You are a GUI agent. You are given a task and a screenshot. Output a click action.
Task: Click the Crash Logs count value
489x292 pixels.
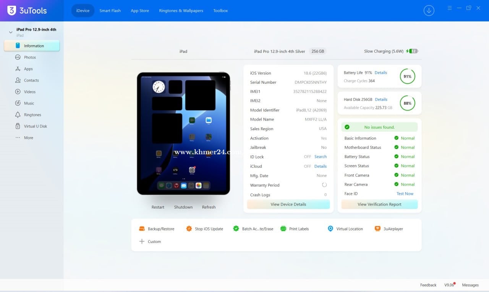(x=325, y=195)
